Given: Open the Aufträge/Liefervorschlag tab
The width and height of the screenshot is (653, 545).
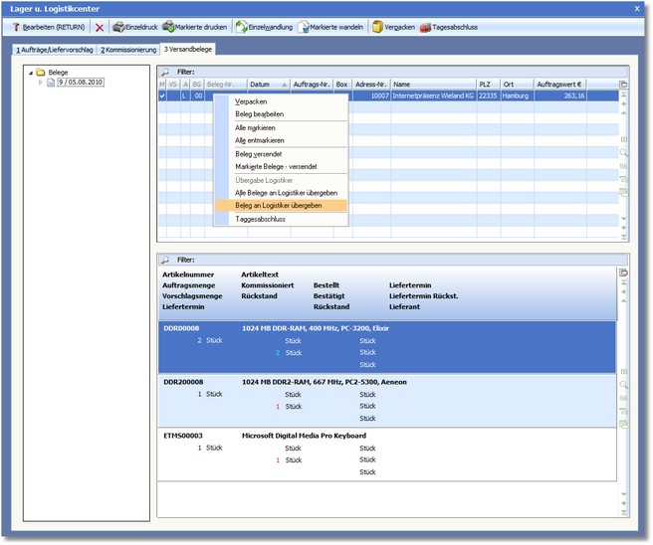Looking at the screenshot, I should (55, 50).
